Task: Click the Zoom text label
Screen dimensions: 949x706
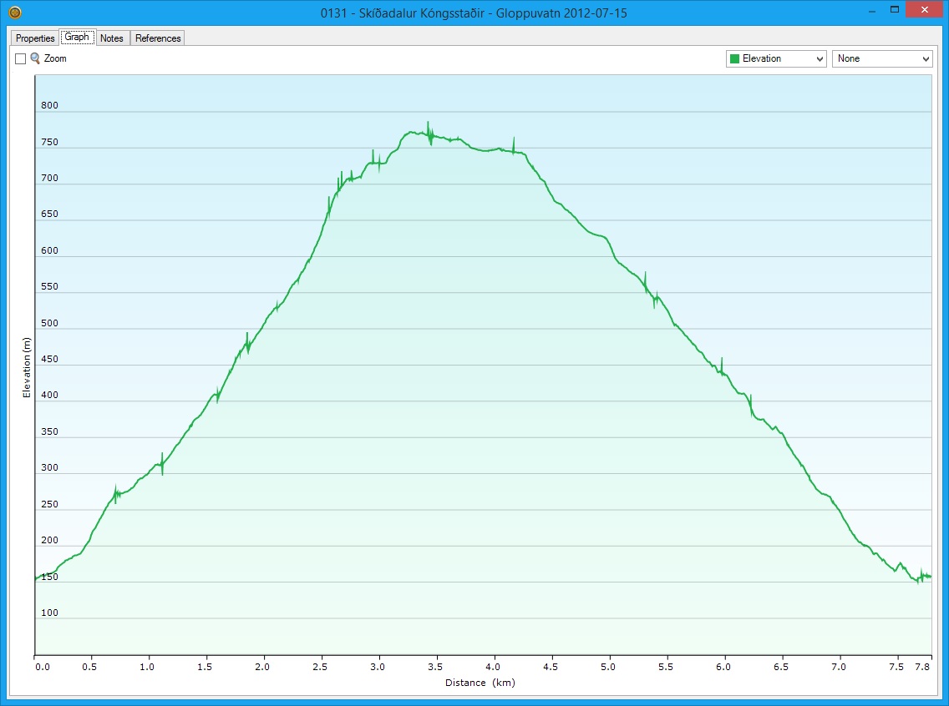Action: [x=55, y=59]
